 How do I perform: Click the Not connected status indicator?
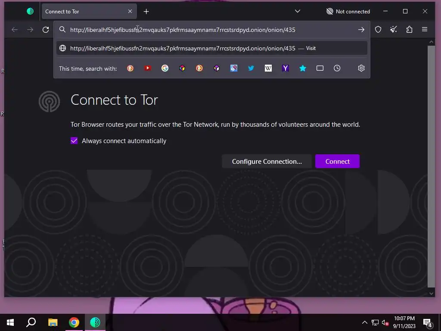348,11
